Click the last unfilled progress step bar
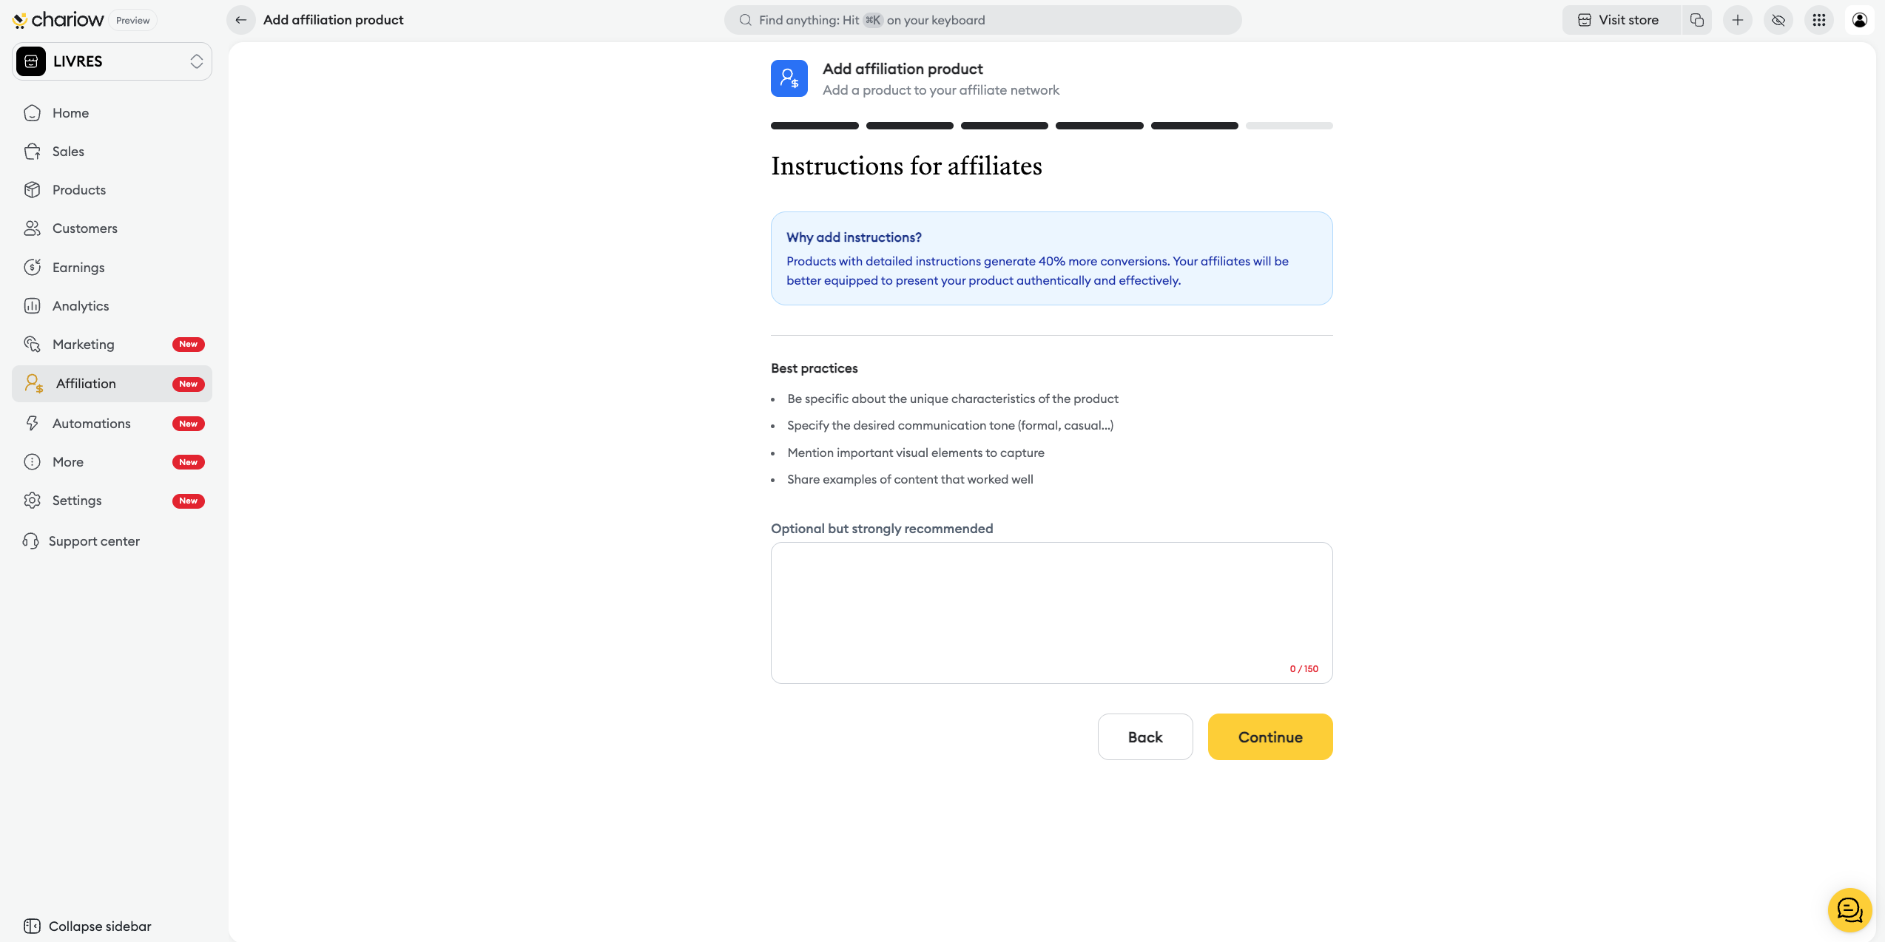Screen dimensions: 1885x942 pyautogui.click(x=1289, y=126)
